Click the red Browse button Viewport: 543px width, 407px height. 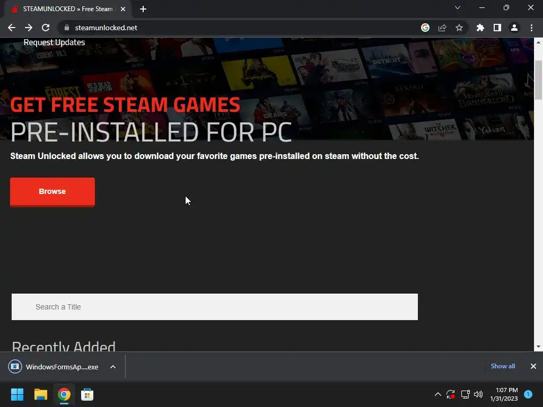[x=52, y=192]
